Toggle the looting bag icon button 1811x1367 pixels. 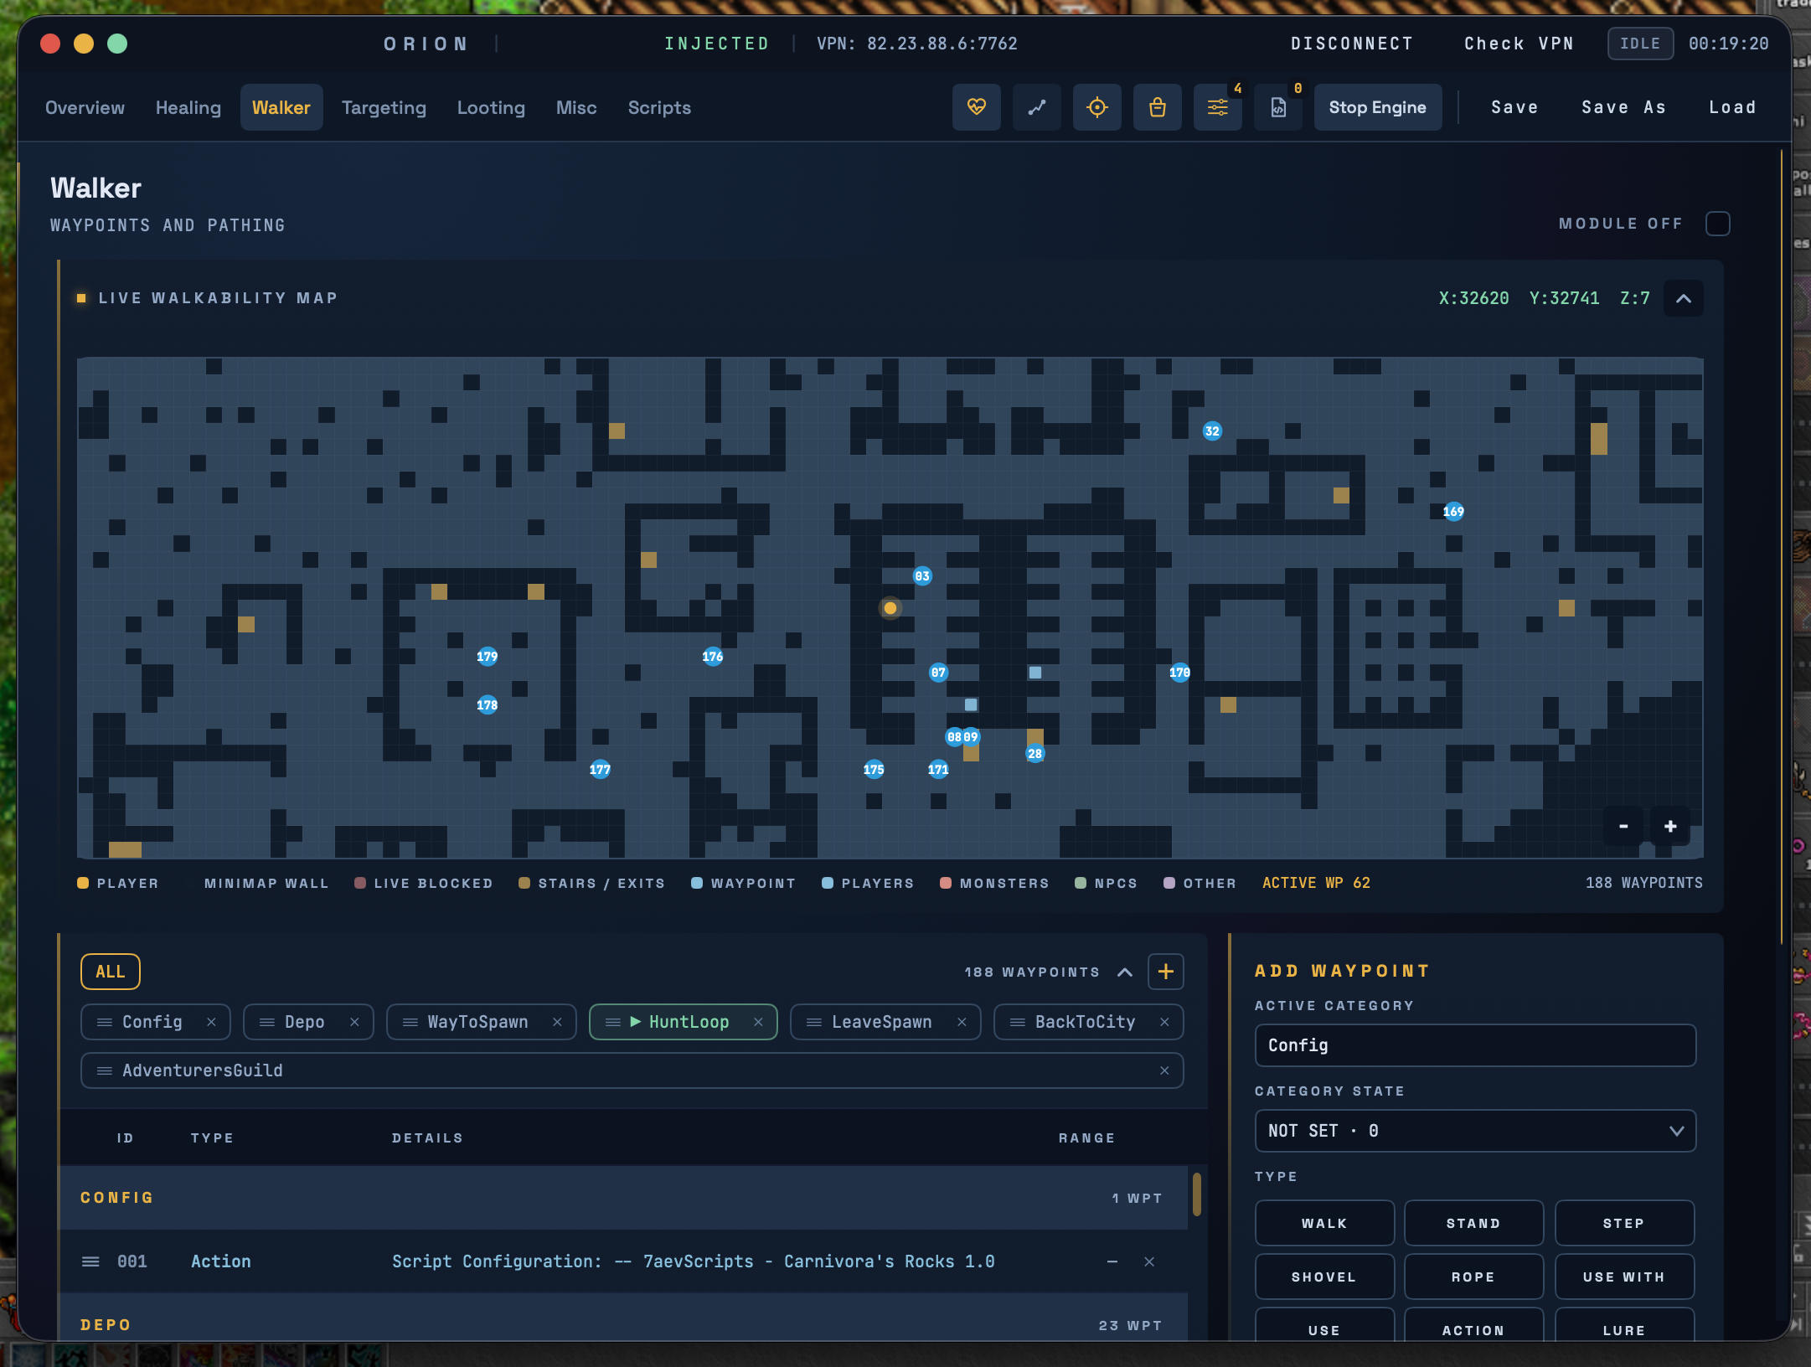1157,107
